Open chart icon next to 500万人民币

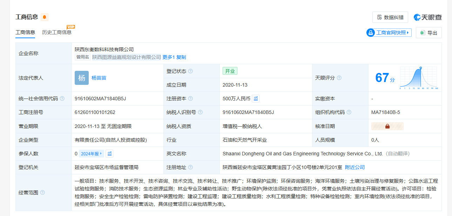click(x=256, y=99)
